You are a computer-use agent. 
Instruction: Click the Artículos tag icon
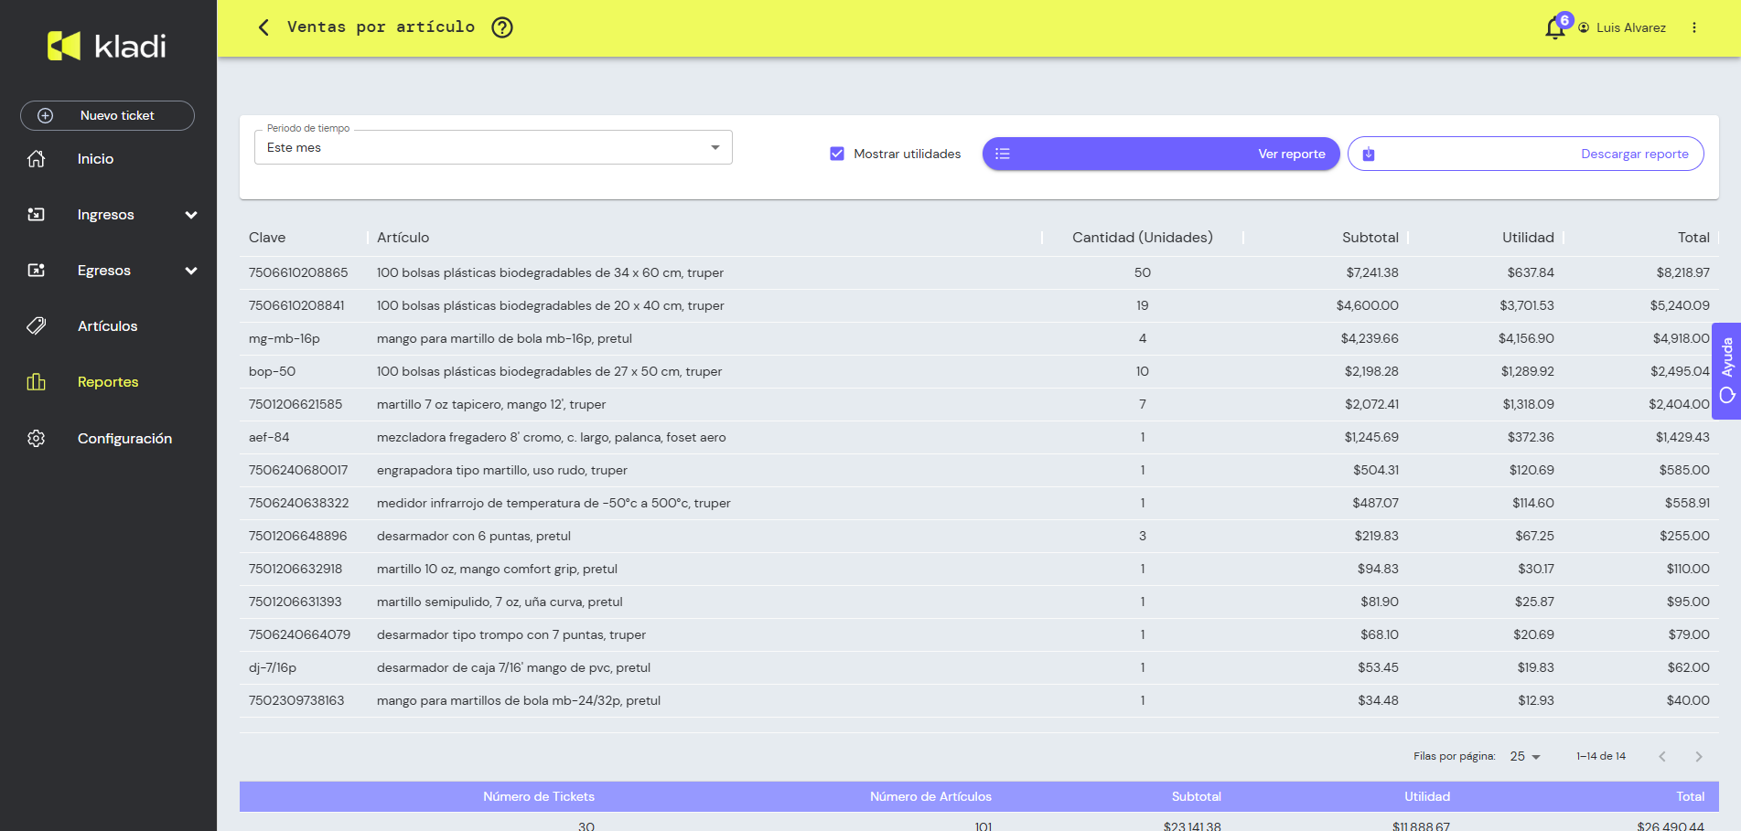(x=37, y=326)
